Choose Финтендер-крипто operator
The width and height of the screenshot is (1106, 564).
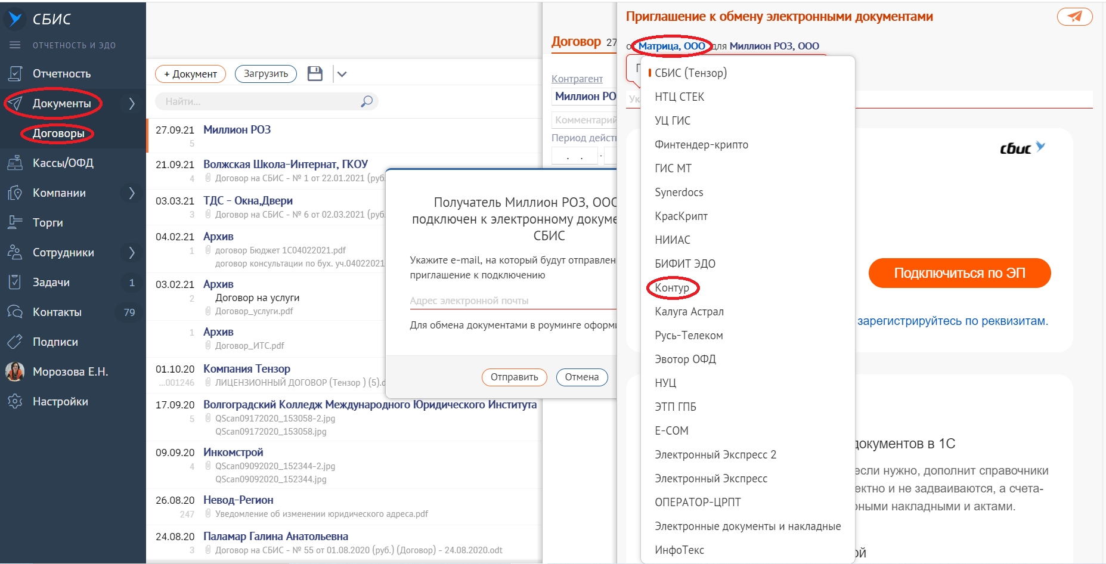(x=748, y=144)
